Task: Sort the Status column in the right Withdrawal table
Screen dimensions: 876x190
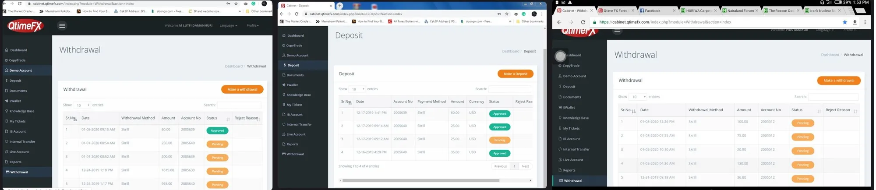Action: tap(806, 110)
